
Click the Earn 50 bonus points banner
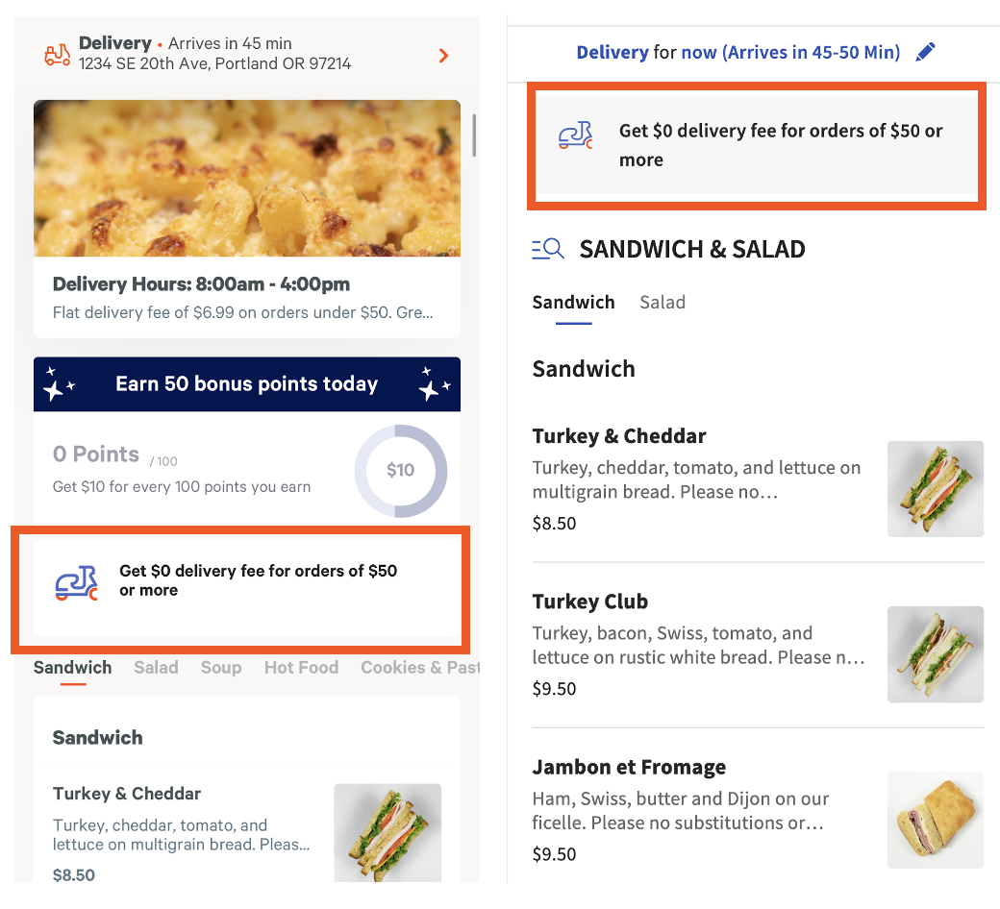(246, 383)
